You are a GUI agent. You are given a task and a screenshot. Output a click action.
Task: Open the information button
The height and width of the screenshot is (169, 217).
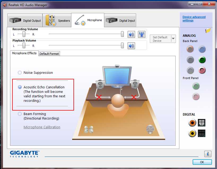[x=208, y=154]
